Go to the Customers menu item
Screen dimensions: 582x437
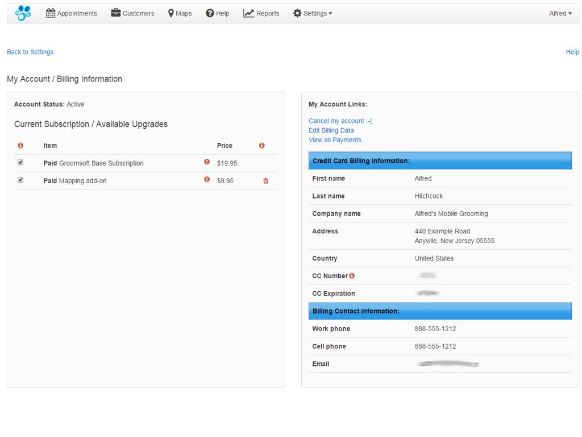pos(138,13)
